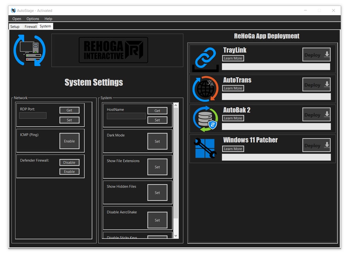The height and width of the screenshot is (256, 352).
Task: Enable the Defender Firewall
Action: 69,171
